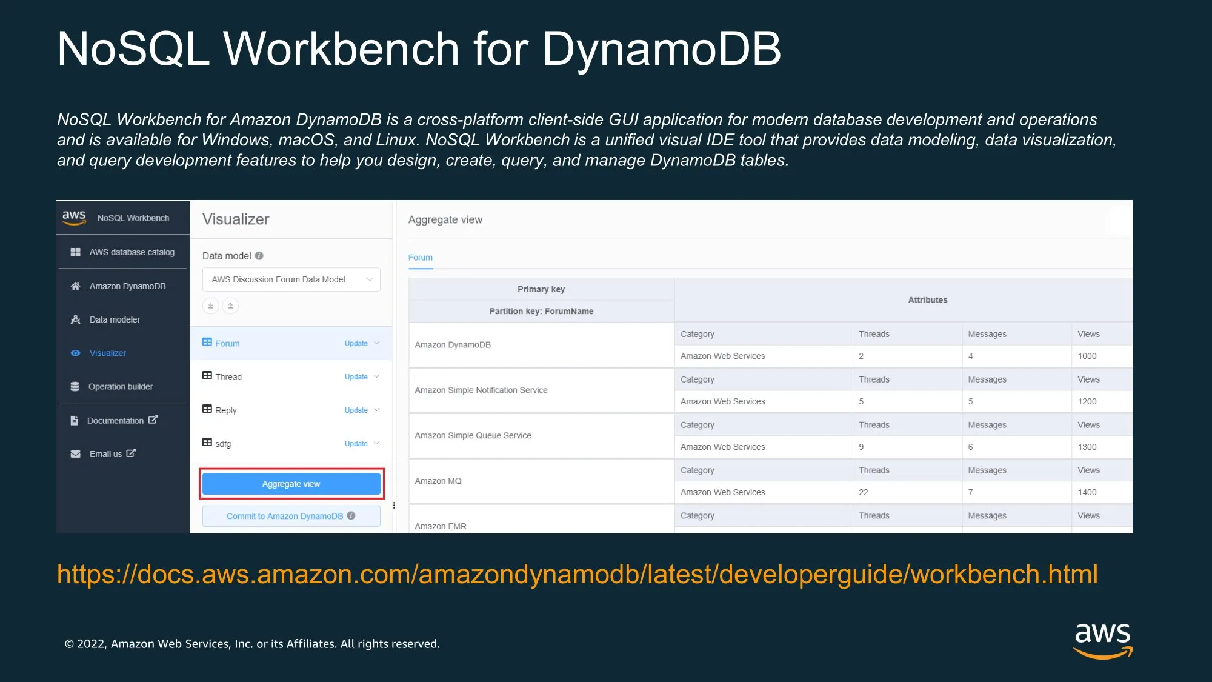This screenshot has width=1212, height=682.
Task: Expand the chevron beside Forum Update
Action: point(377,343)
